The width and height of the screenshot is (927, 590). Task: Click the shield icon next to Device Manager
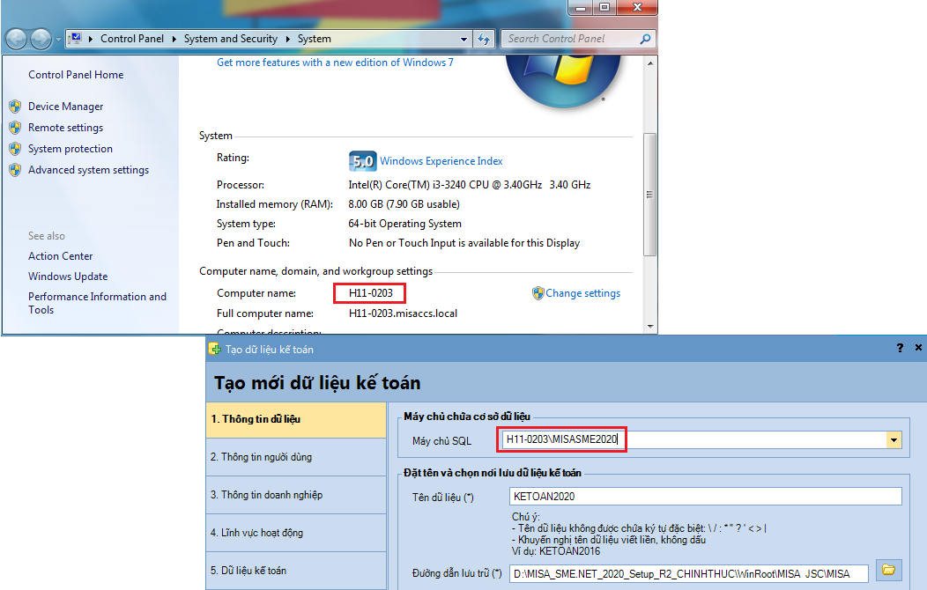pos(15,107)
